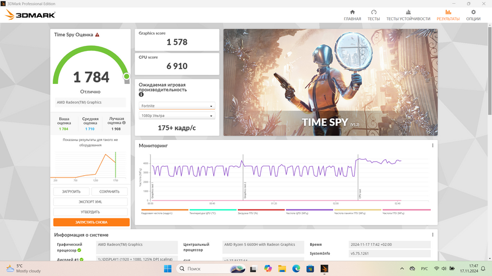The height and width of the screenshot is (276, 492).
Task: Open the Мониторинг panel options menu
Action: coord(433,146)
